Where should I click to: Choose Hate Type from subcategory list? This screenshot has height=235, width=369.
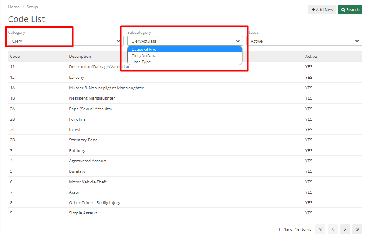[x=185, y=62]
